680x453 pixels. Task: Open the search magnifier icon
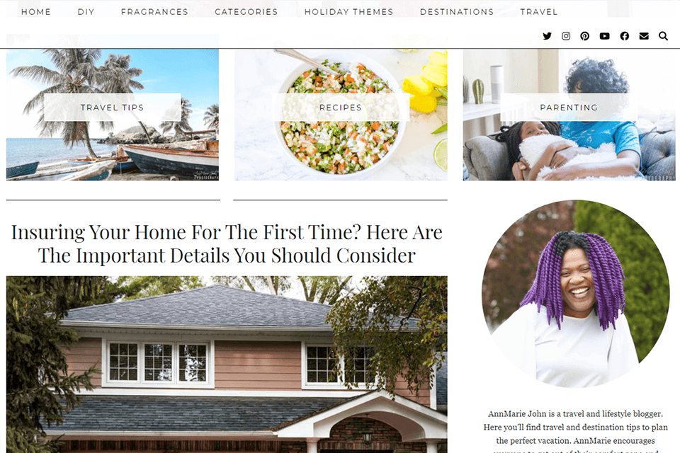point(663,36)
